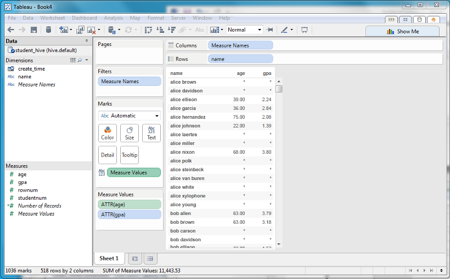Click the Back arrow in the toolbar

(10, 30)
